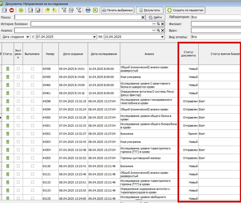Clear the Анализ field with X
The height and width of the screenshot is (203, 241).
162,30
